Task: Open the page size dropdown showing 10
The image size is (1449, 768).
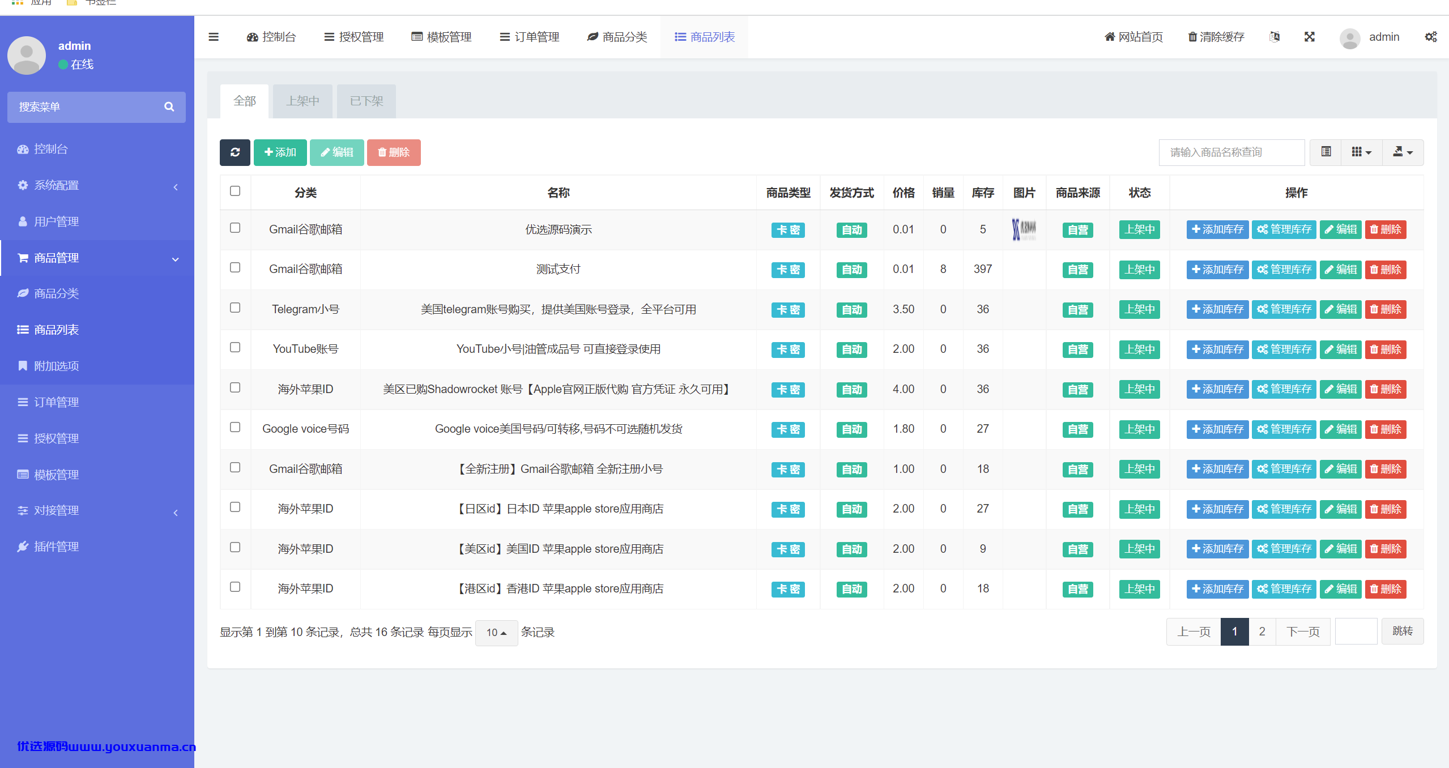Action: coord(496,632)
